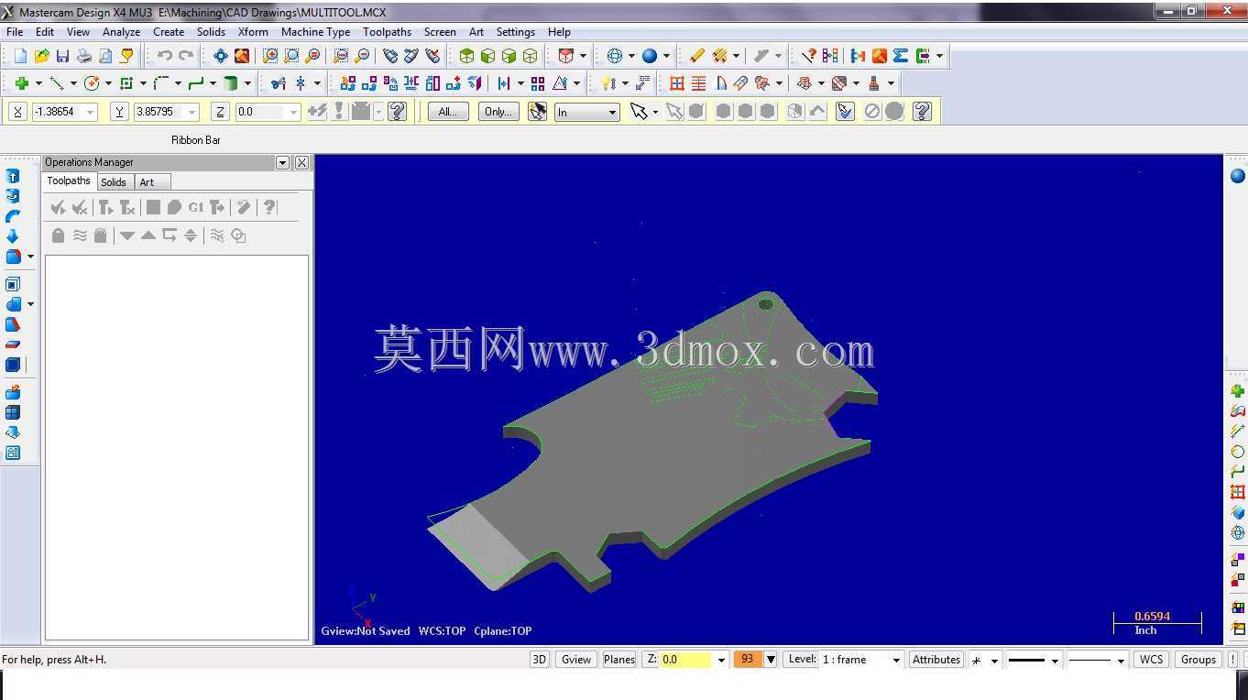This screenshot has height=700, width=1248.
Task: Click the blue shaded sphere icon
Action: pos(650,56)
